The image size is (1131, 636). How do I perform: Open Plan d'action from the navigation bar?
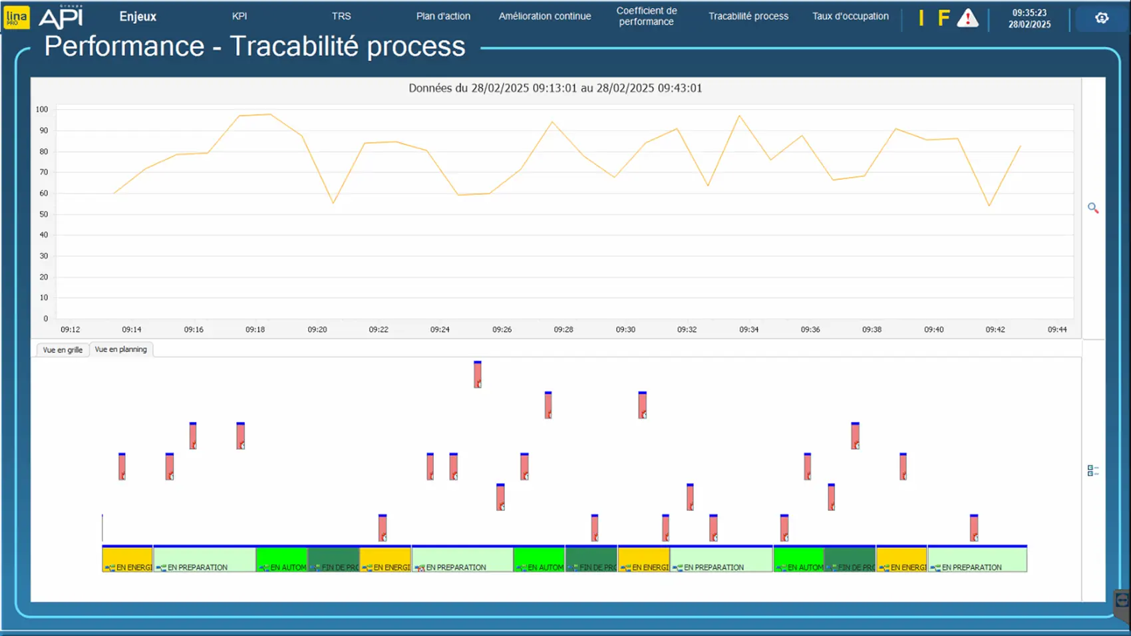[x=443, y=17]
